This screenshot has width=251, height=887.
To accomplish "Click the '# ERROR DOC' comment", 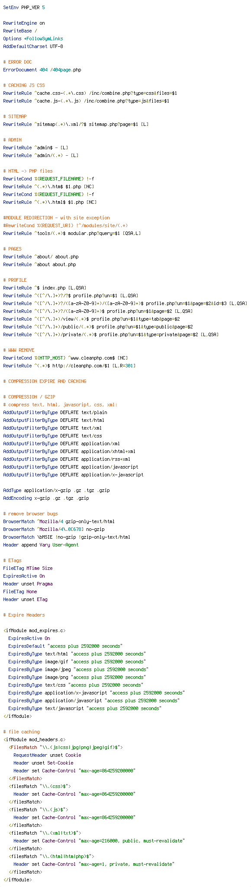I will tap(17, 62).
